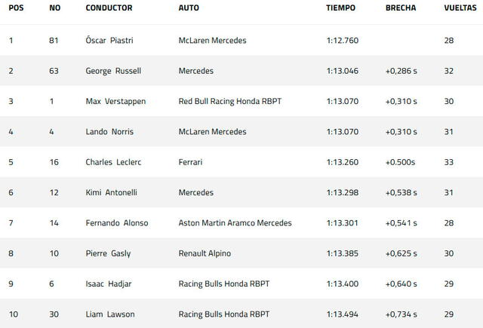Click Fernando Alonso driver name
The width and height of the screenshot is (483, 328).
pos(117,222)
